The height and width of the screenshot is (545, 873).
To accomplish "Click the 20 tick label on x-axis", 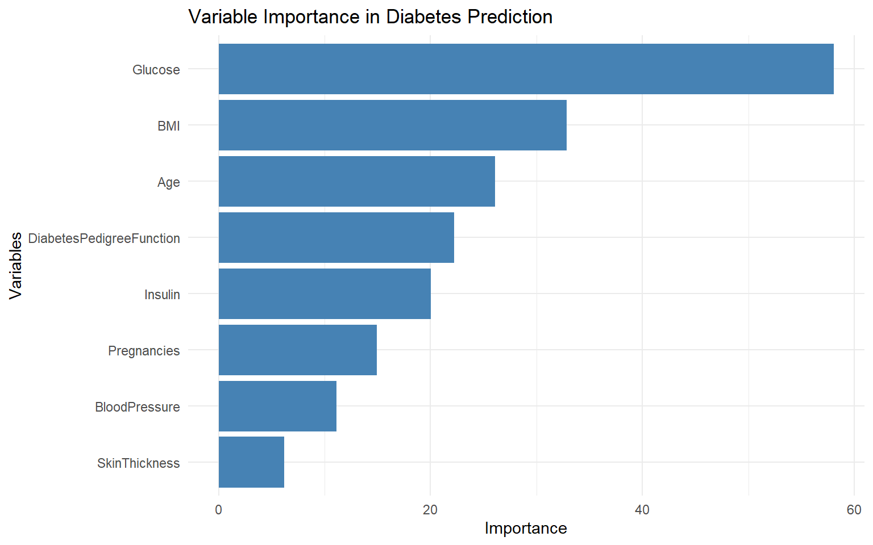I will [430, 510].
